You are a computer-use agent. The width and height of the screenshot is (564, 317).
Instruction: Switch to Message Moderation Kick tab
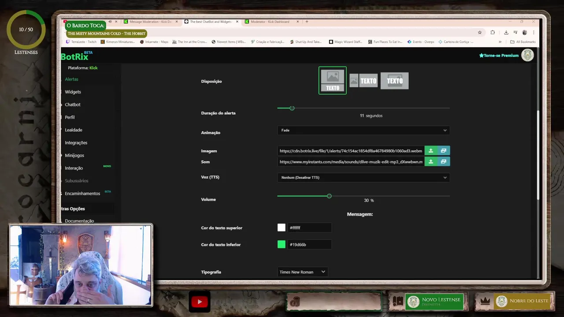click(x=150, y=22)
